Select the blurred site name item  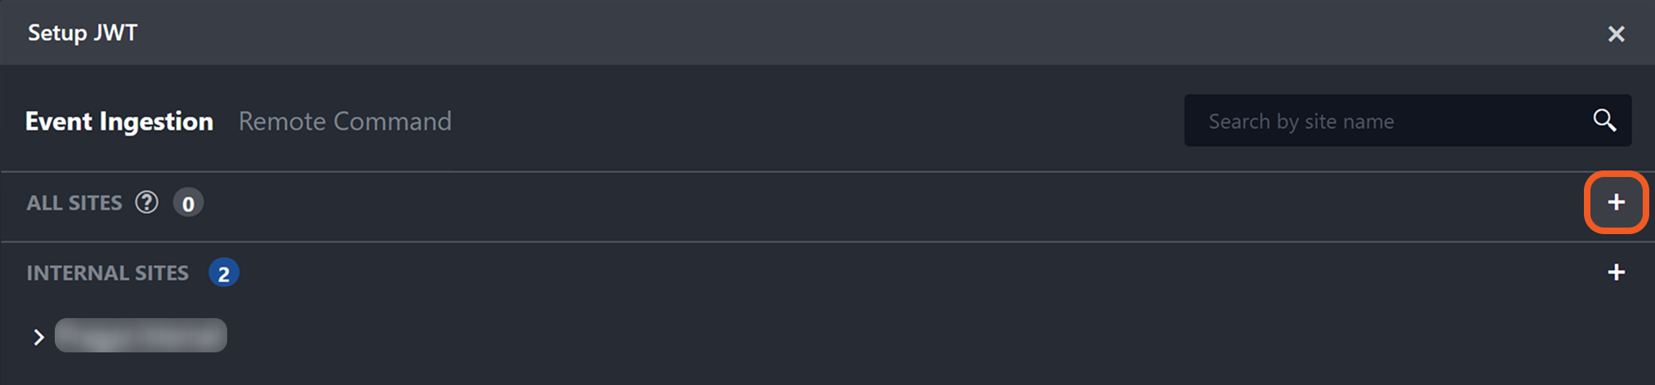(141, 335)
